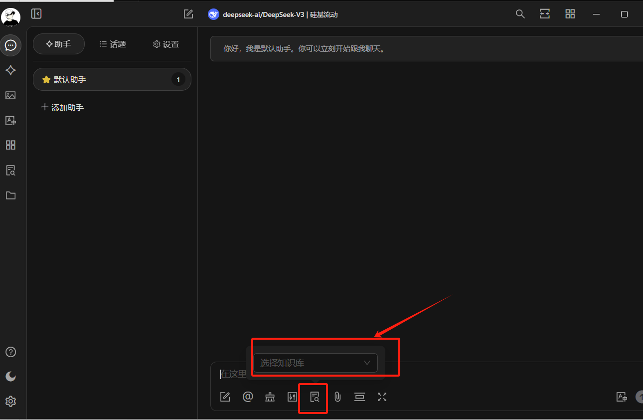The height and width of the screenshot is (420, 643).
Task: Switch to the 设置 tab
Action: [x=165, y=44]
